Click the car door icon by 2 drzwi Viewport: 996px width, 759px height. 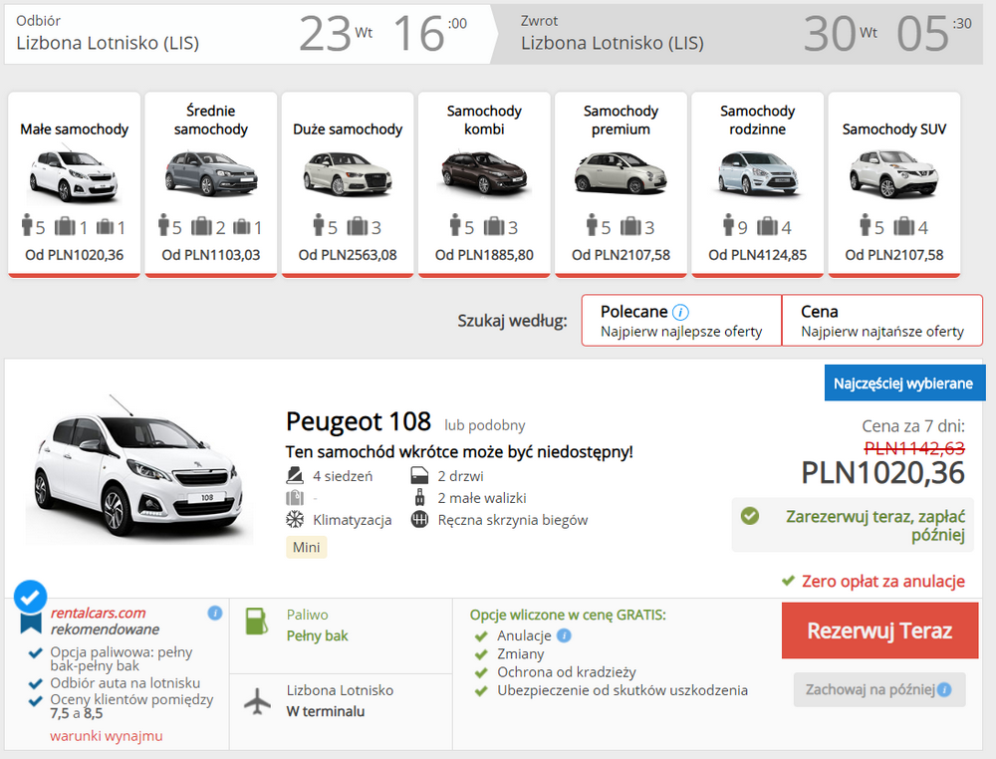tap(420, 476)
